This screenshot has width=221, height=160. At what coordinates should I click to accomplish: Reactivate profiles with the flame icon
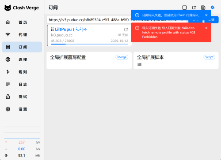tap(213, 7)
